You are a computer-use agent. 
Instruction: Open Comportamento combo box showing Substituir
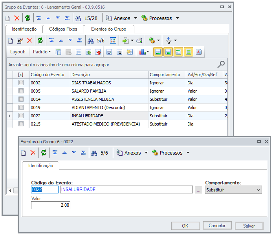click(x=233, y=190)
